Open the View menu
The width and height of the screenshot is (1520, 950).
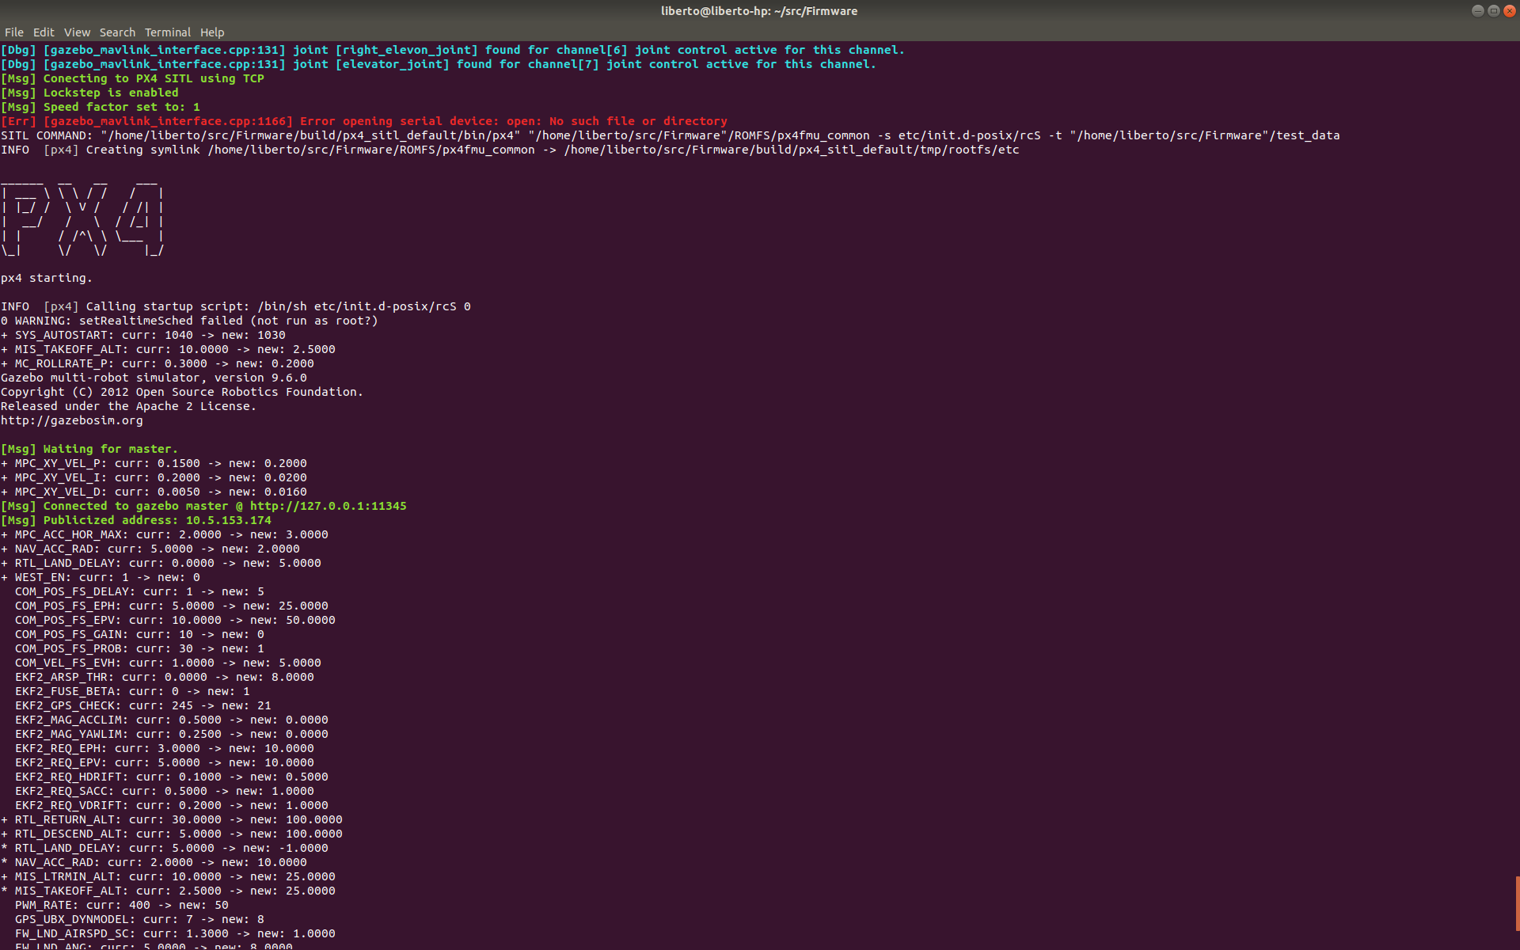click(77, 32)
